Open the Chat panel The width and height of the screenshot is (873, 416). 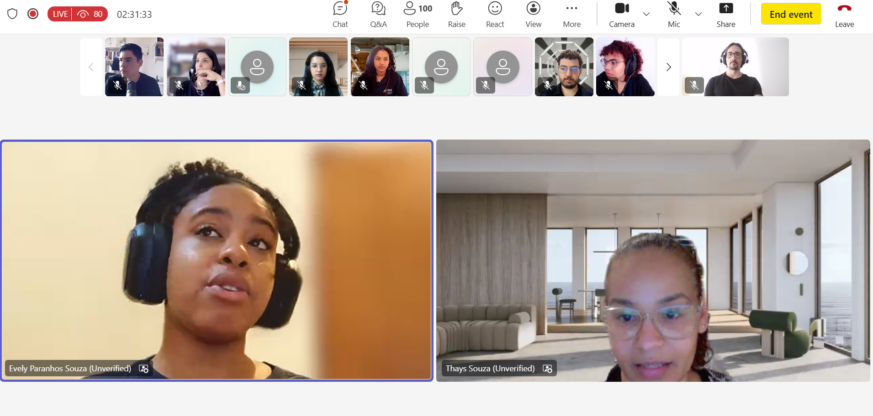coord(340,15)
